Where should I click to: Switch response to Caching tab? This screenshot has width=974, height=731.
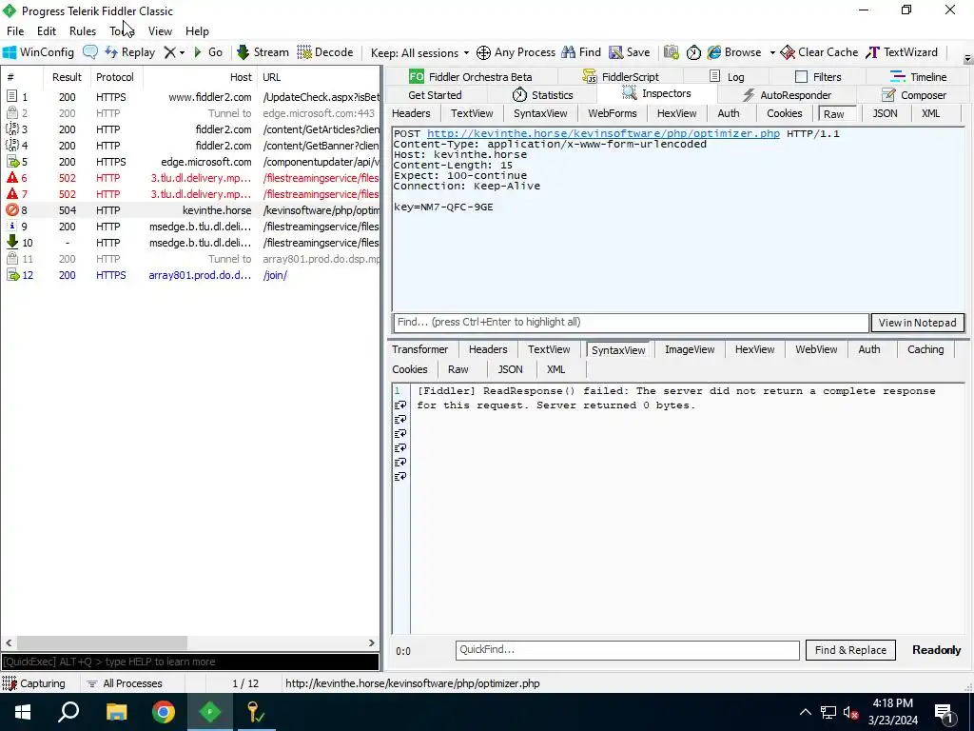(x=925, y=349)
